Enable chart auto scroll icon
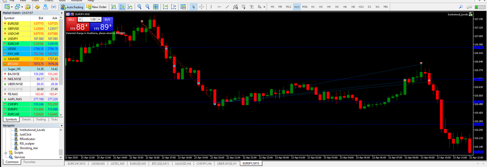Viewport: 487px width, 167px height. tap(166, 7)
